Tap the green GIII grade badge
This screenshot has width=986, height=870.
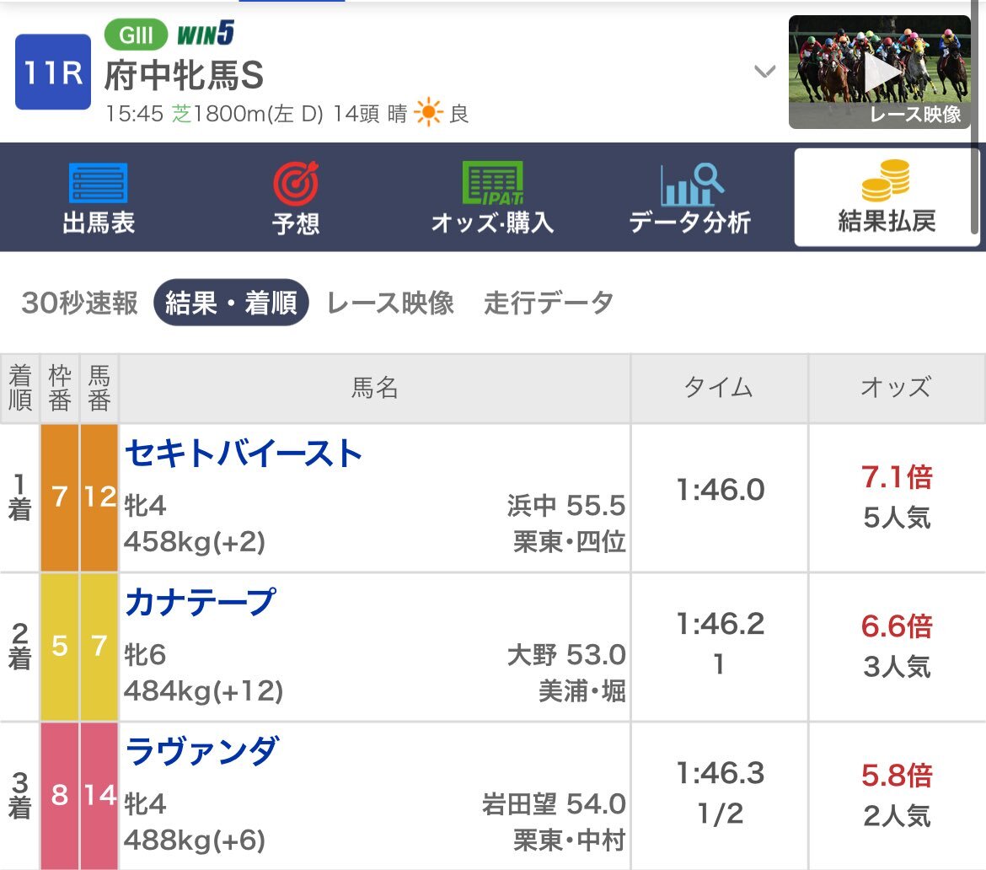(136, 34)
